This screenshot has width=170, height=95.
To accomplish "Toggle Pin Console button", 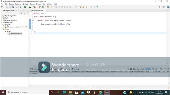I will click(153, 69).
